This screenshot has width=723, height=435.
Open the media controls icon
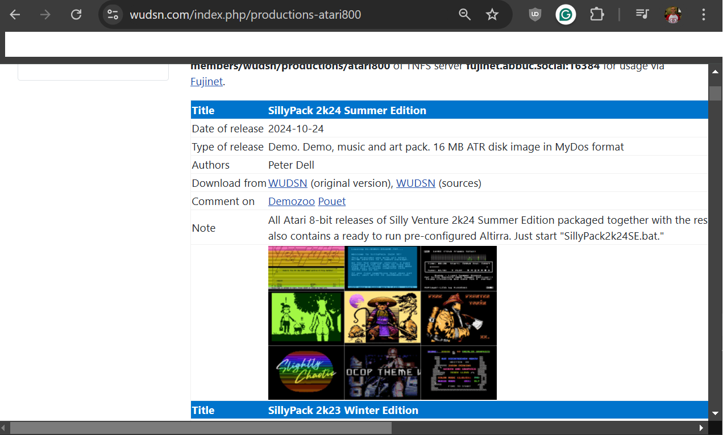point(642,15)
